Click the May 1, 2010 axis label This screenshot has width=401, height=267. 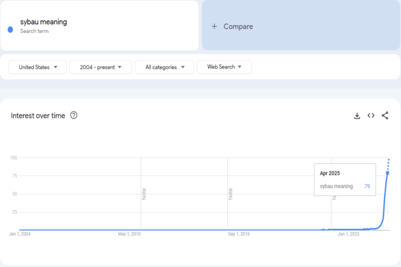[x=129, y=234]
